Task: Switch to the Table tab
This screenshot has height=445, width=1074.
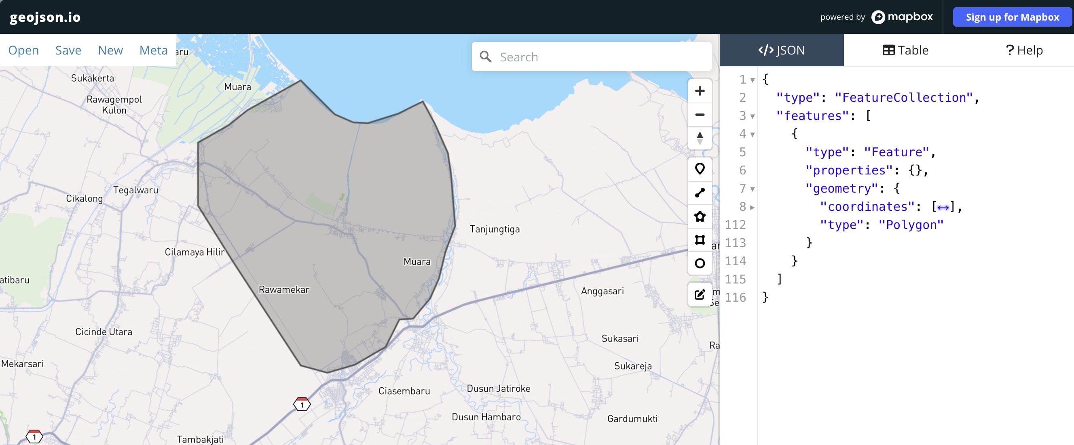Action: 905,50
